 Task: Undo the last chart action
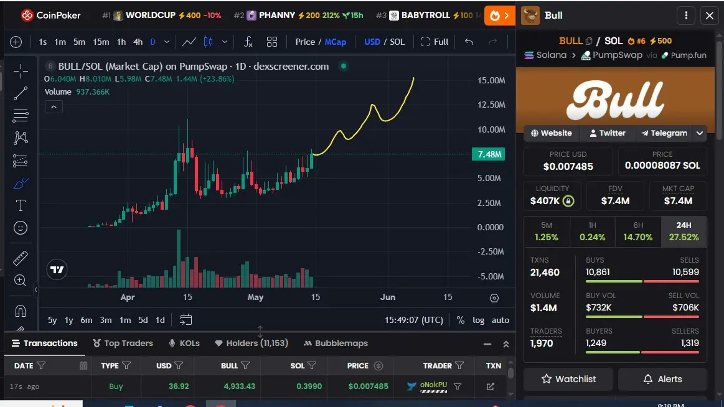click(x=469, y=42)
